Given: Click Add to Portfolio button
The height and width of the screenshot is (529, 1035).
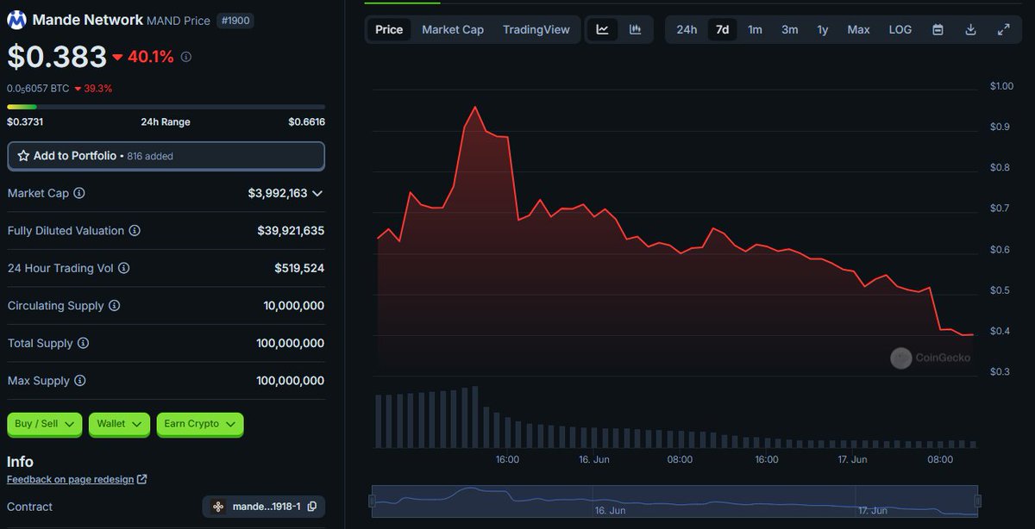Looking at the screenshot, I should tap(166, 156).
